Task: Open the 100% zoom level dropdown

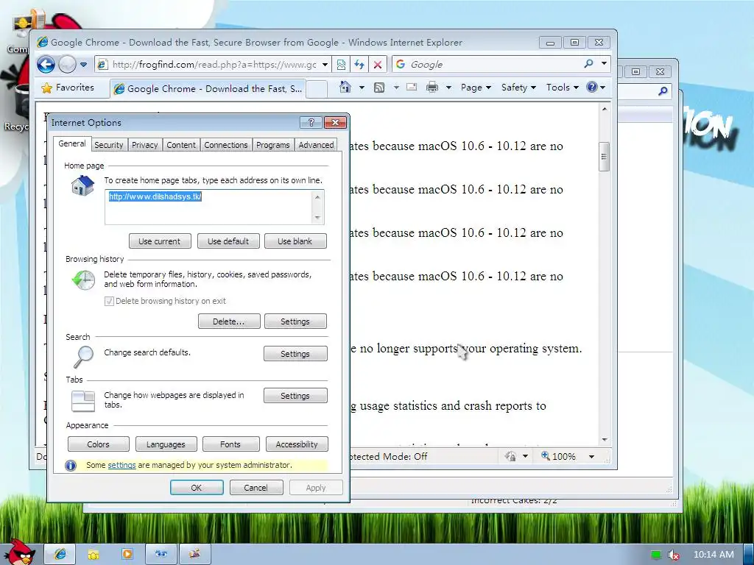Action: [591, 456]
